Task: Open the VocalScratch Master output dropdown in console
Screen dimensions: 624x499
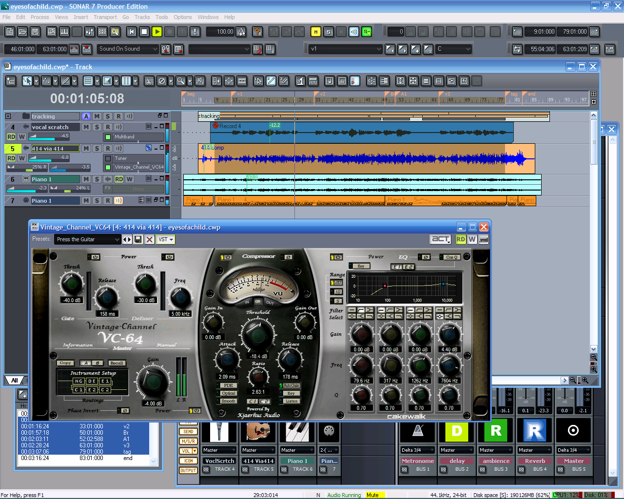Action: [219, 450]
